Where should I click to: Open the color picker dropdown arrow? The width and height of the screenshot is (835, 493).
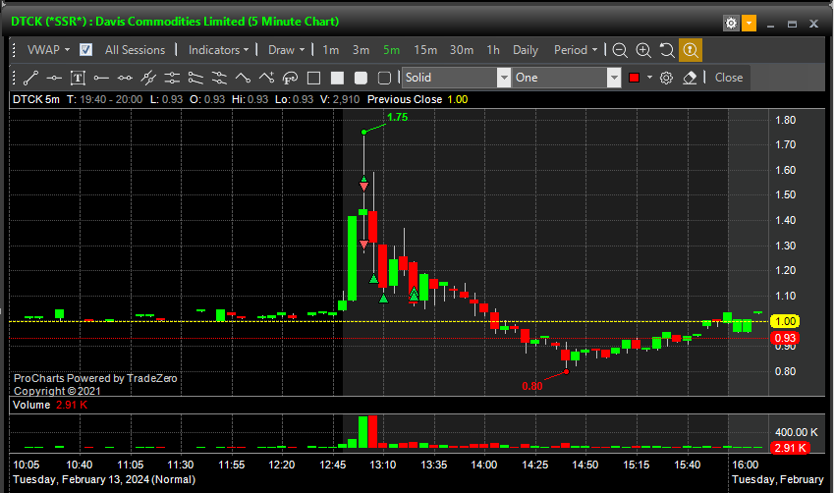click(x=649, y=78)
